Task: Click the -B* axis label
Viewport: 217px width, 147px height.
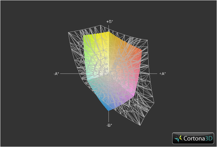Action: 109,125
